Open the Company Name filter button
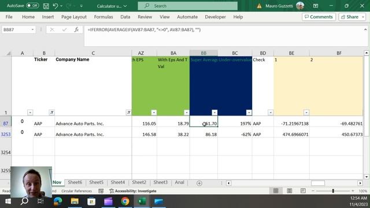 point(128,113)
